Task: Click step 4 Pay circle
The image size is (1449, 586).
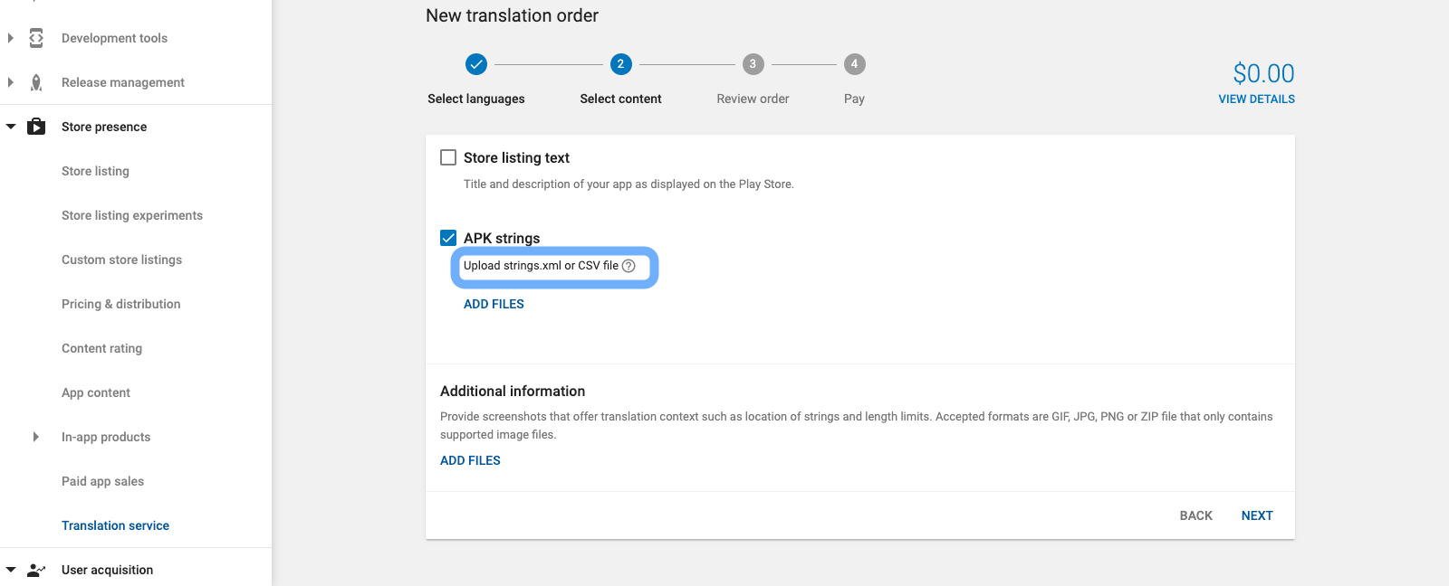Action: click(854, 64)
